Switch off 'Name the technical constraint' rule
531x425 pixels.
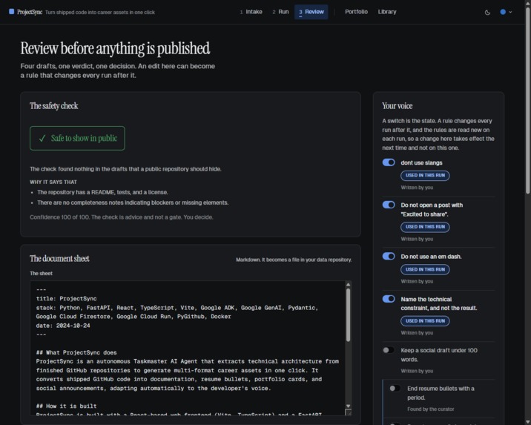tap(389, 299)
